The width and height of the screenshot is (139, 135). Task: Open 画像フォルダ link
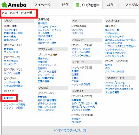tap(11, 40)
